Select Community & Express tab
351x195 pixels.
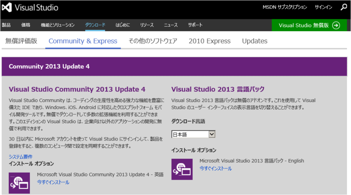[83, 41]
